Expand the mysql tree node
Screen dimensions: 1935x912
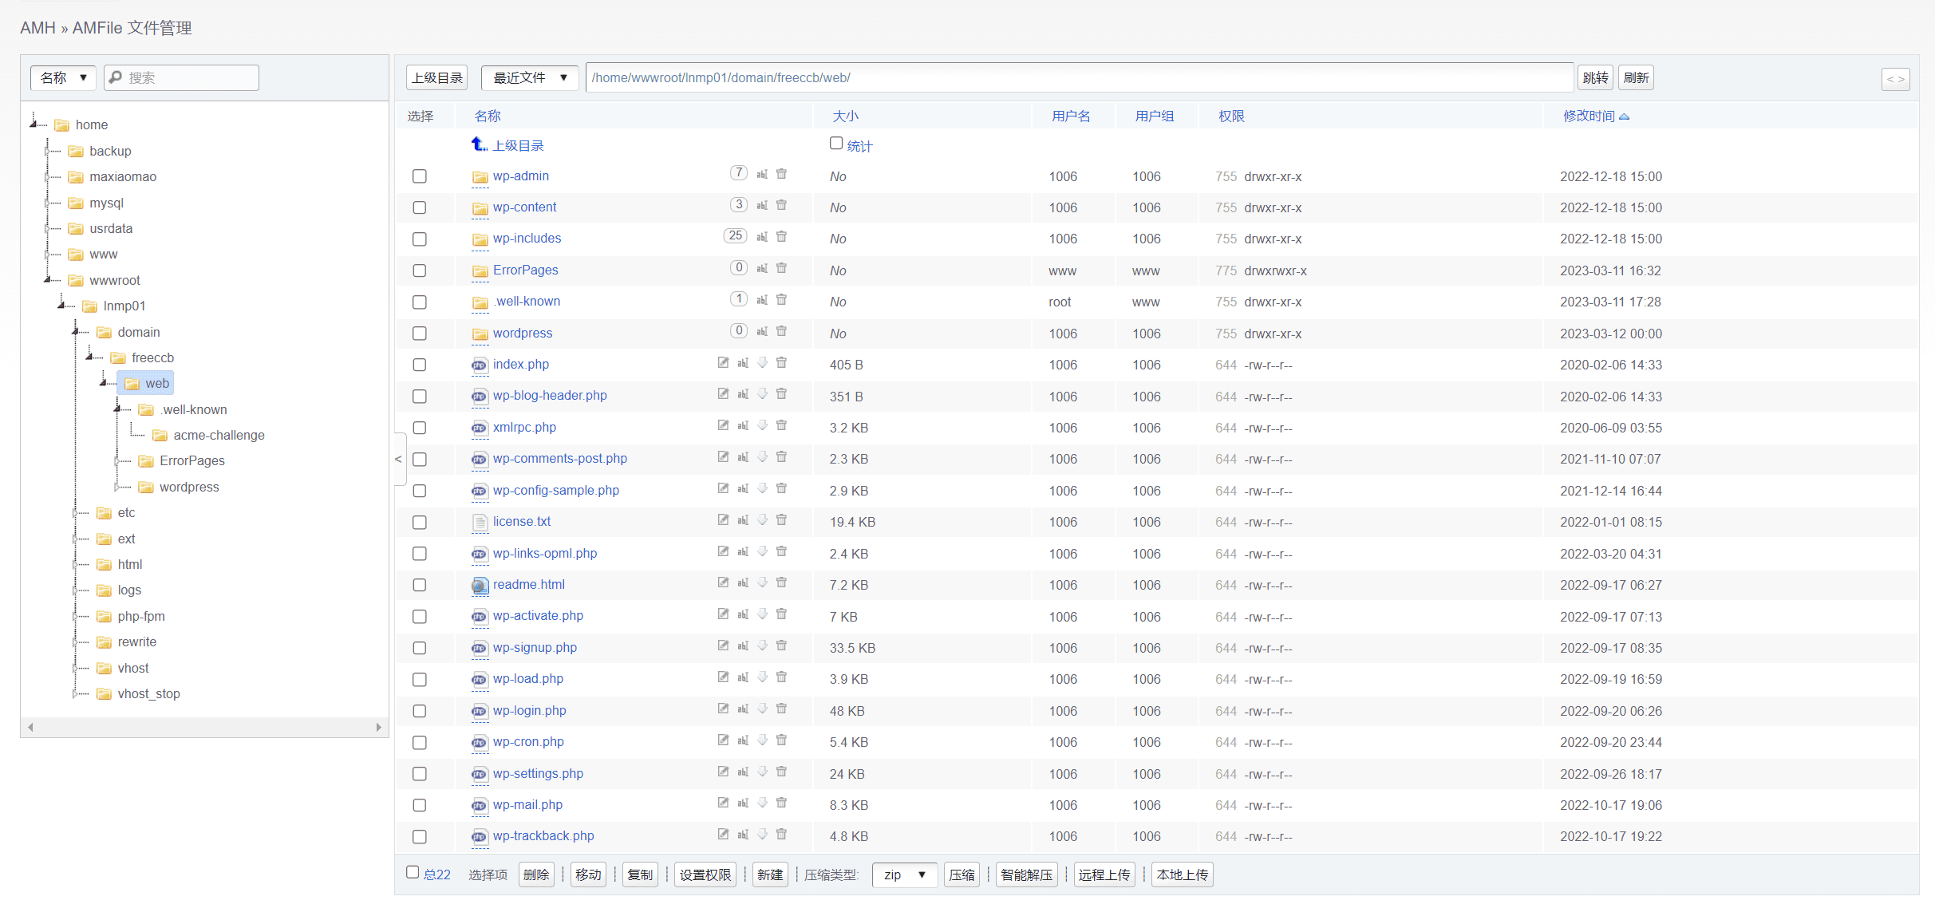click(48, 203)
